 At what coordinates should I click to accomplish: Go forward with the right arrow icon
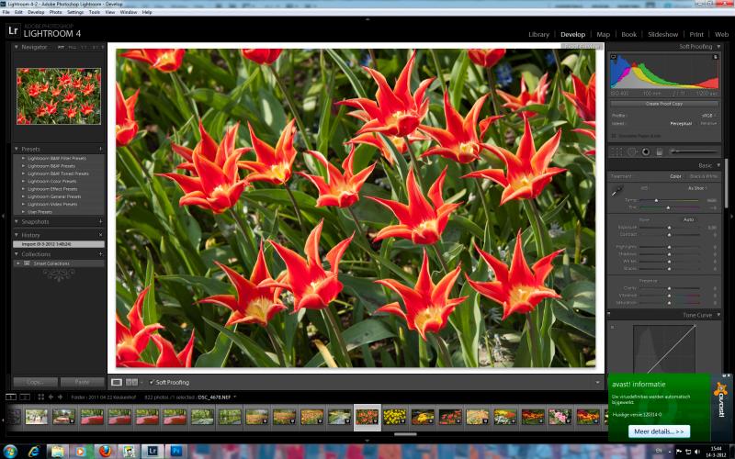pos(60,397)
